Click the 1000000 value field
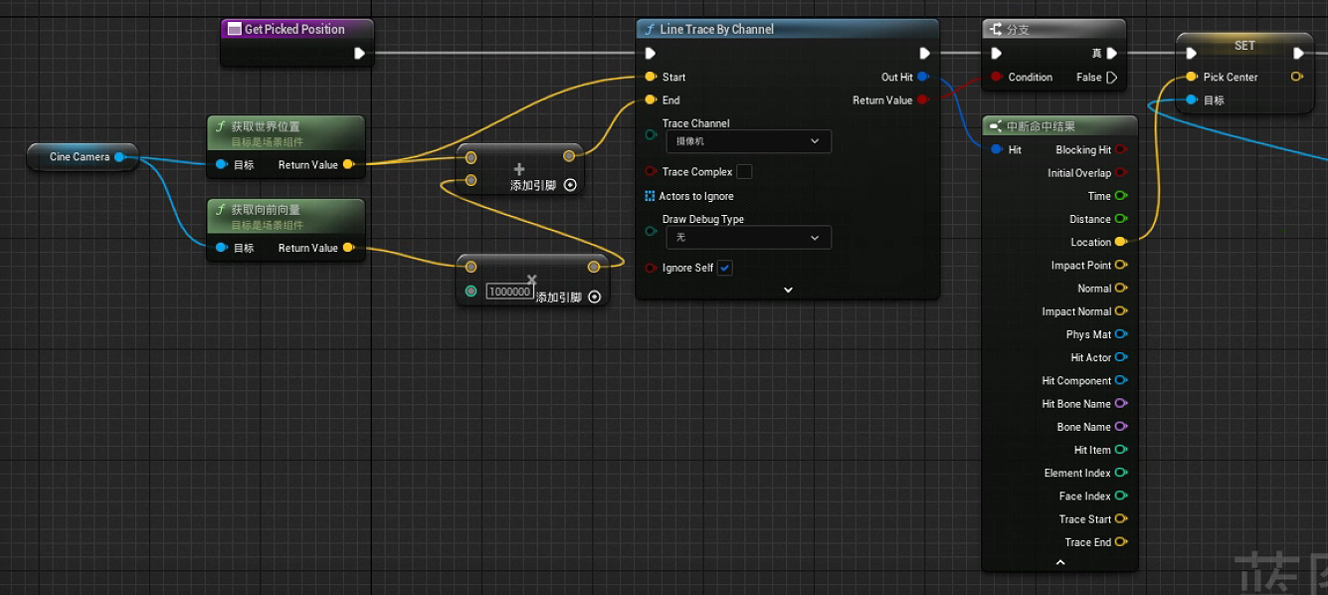This screenshot has width=1328, height=595. click(x=510, y=292)
